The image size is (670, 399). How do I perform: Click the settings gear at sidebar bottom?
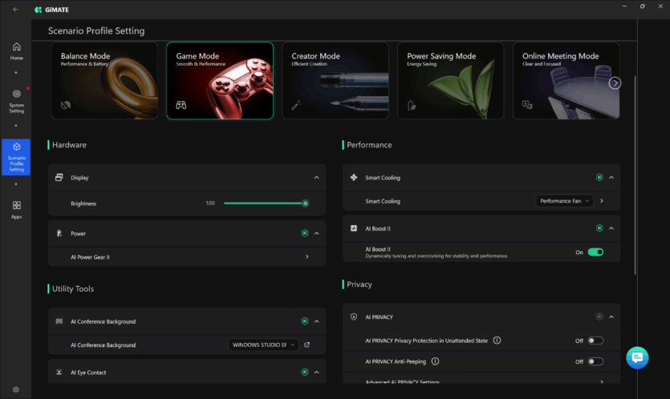pyautogui.click(x=16, y=389)
